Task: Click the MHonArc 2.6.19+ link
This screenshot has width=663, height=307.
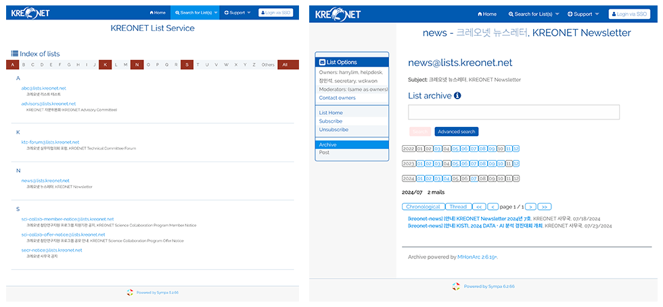Action: pos(478,256)
